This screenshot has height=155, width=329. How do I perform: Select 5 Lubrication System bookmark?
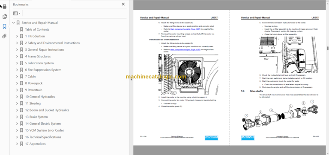coord(39,63)
